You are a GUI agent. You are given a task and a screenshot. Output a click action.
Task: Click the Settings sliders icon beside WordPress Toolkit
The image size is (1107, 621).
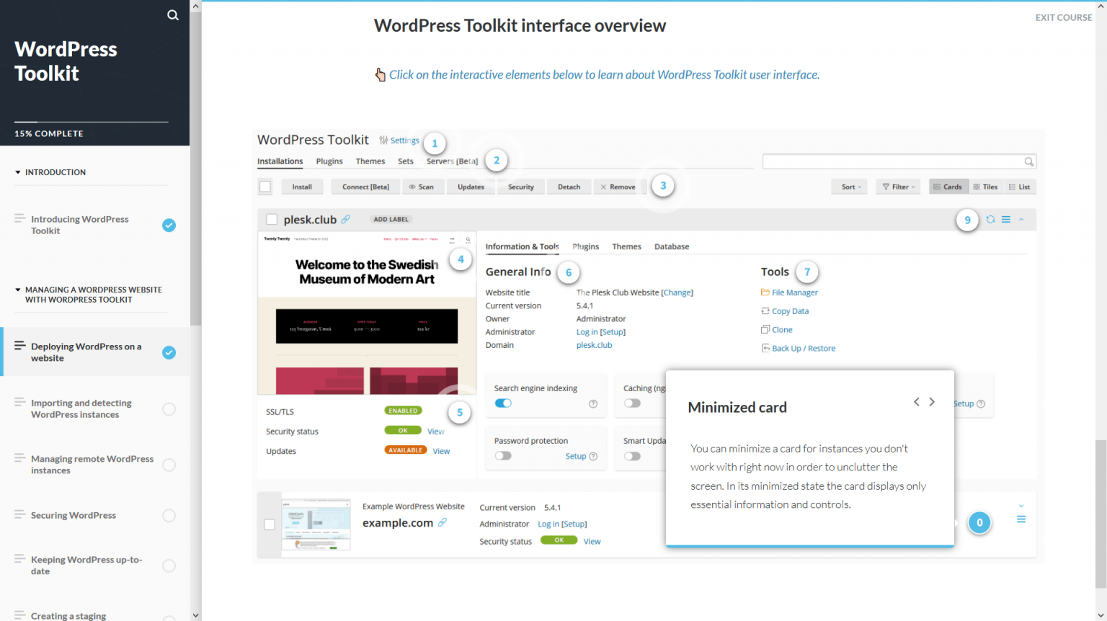[x=383, y=140]
